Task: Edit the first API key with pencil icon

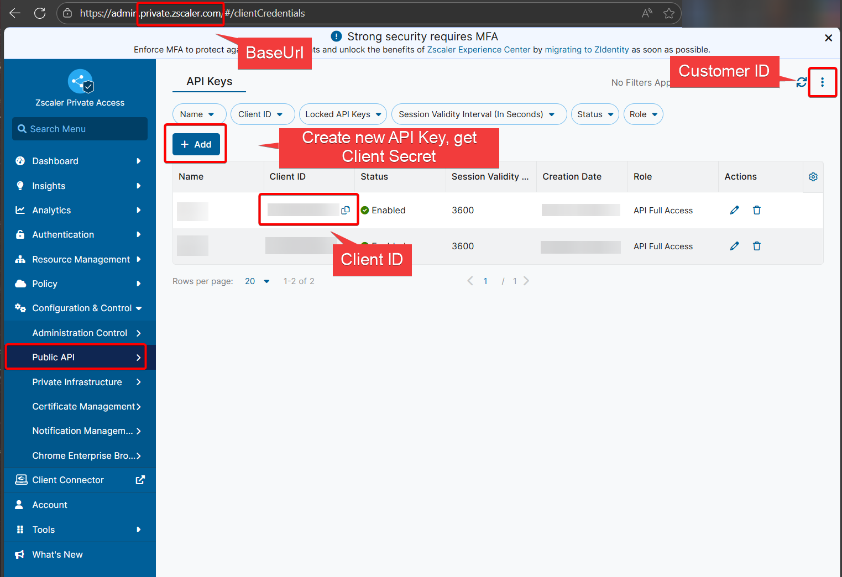Action: [x=734, y=210]
